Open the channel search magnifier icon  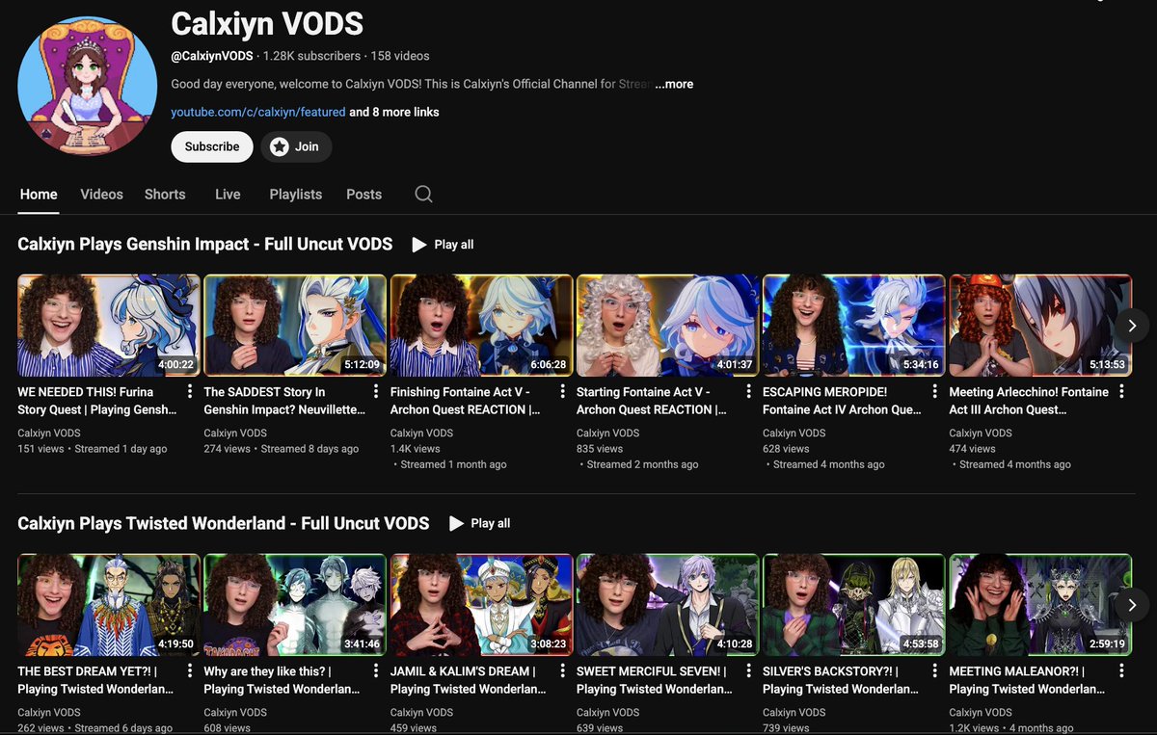[x=423, y=194]
